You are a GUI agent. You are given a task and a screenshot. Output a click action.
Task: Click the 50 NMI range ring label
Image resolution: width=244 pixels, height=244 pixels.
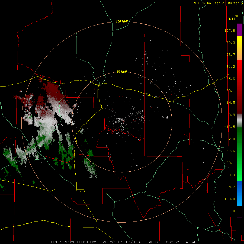[x=122, y=72]
